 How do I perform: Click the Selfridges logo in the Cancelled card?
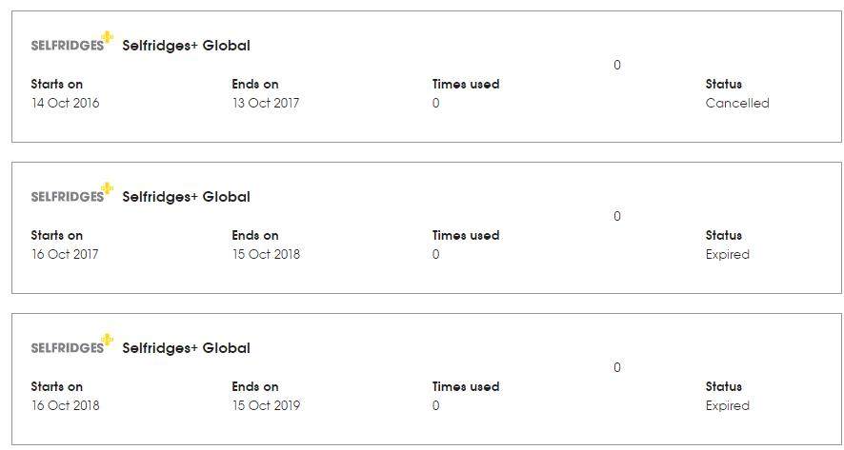pos(72,42)
